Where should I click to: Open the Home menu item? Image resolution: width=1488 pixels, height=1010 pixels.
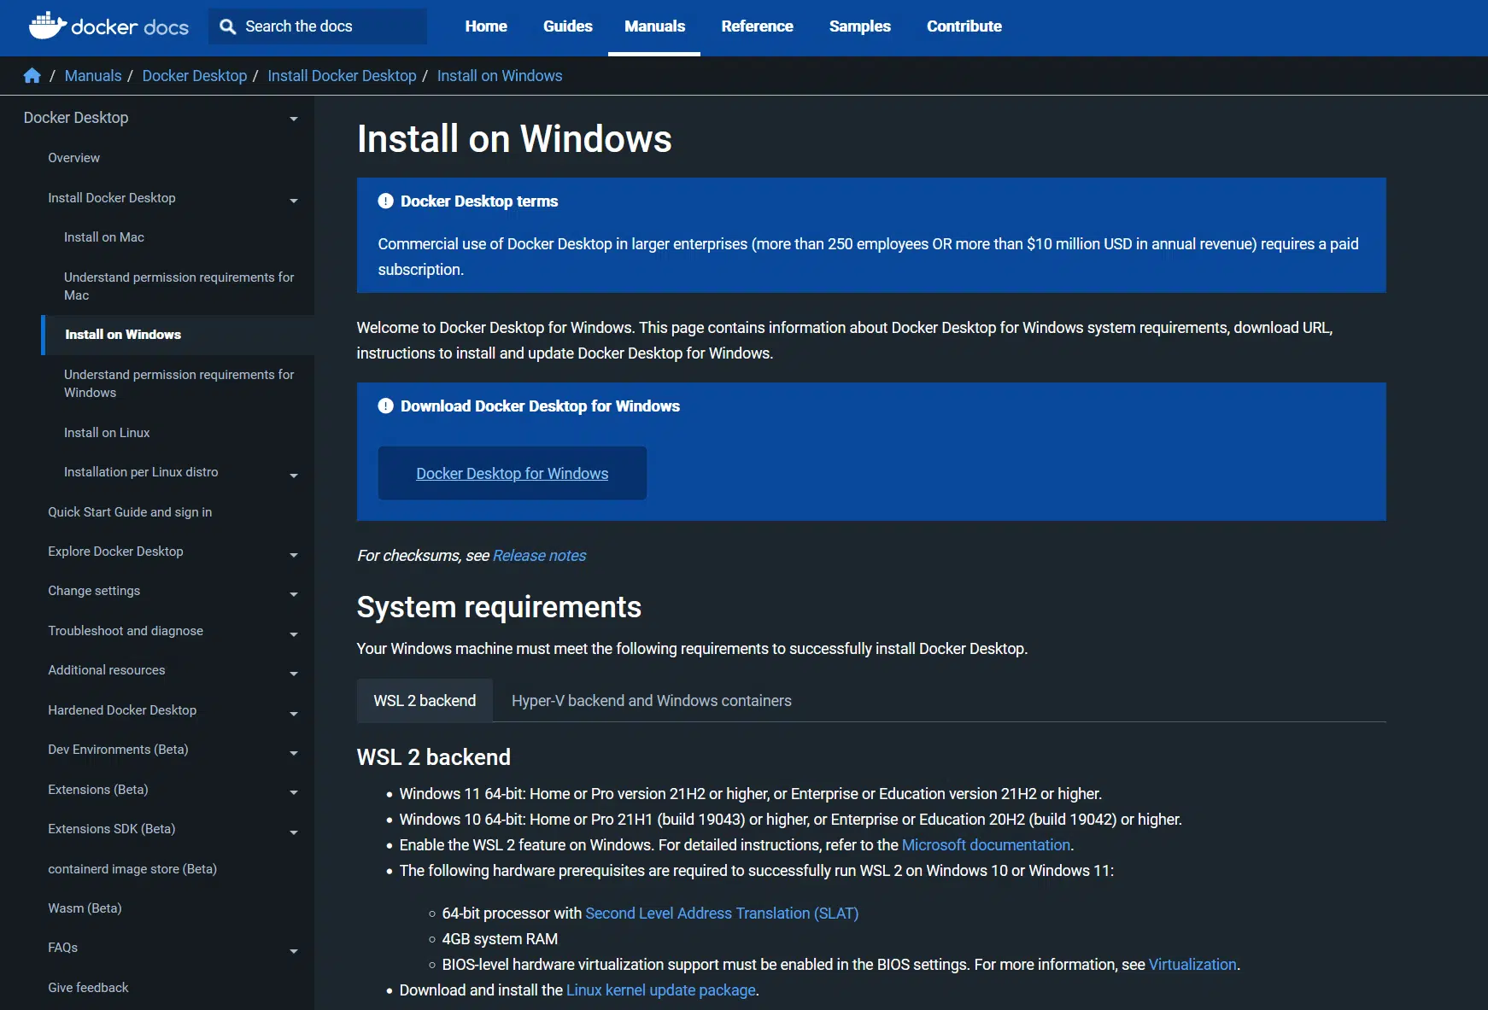click(x=486, y=26)
